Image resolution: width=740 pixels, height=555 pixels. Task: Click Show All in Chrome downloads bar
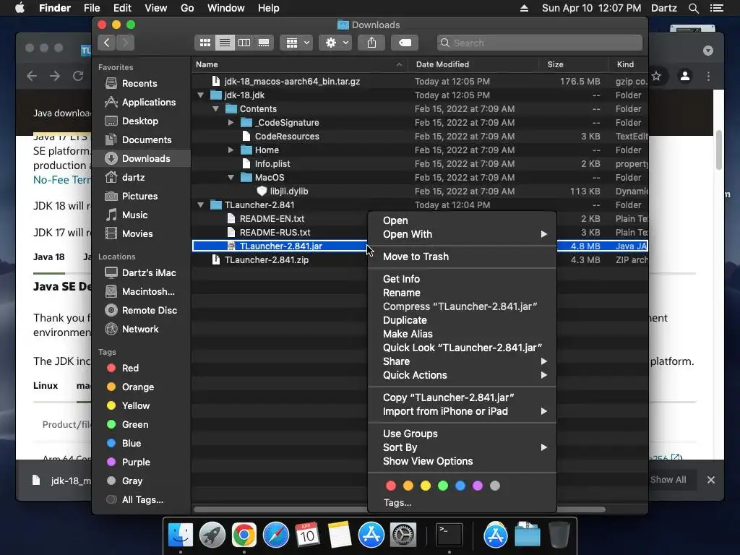(668, 480)
